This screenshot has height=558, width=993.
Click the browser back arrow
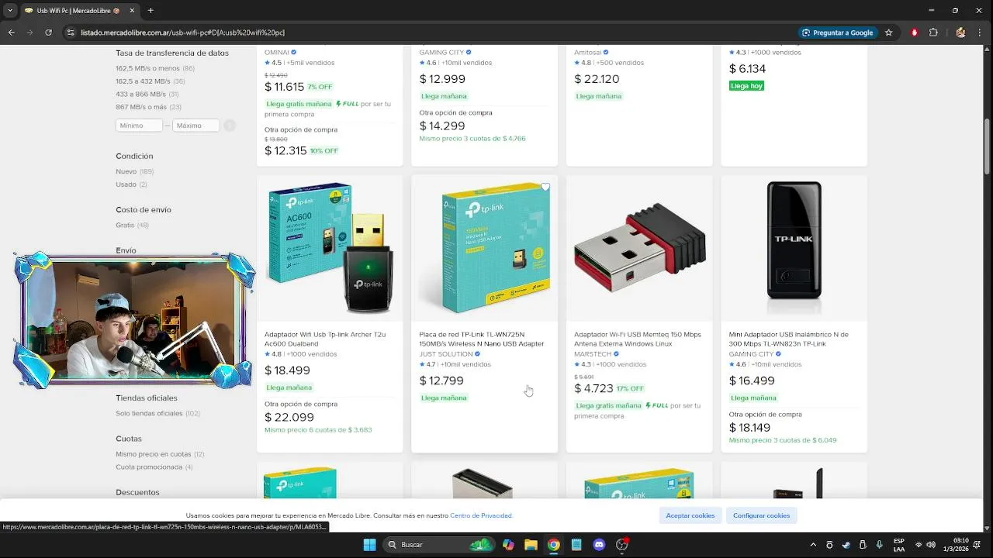[x=12, y=33]
